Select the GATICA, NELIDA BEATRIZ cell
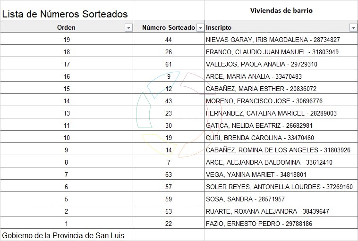The width and height of the screenshot is (358, 241). (259, 126)
